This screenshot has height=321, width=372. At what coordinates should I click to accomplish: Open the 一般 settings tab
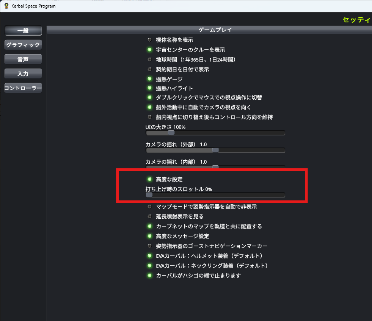pos(23,31)
